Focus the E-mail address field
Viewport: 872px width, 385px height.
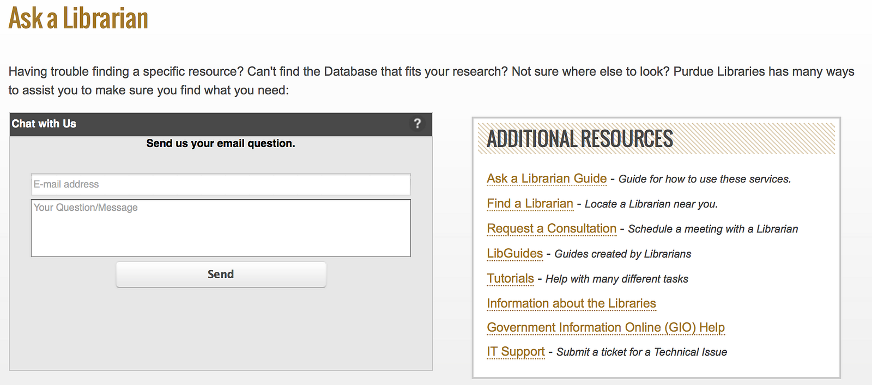(221, 185)
